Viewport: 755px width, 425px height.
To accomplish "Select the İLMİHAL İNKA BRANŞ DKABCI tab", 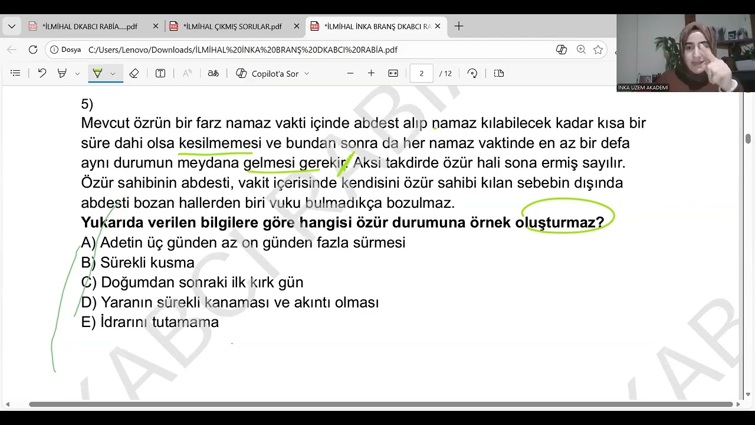I will (376, 27).
